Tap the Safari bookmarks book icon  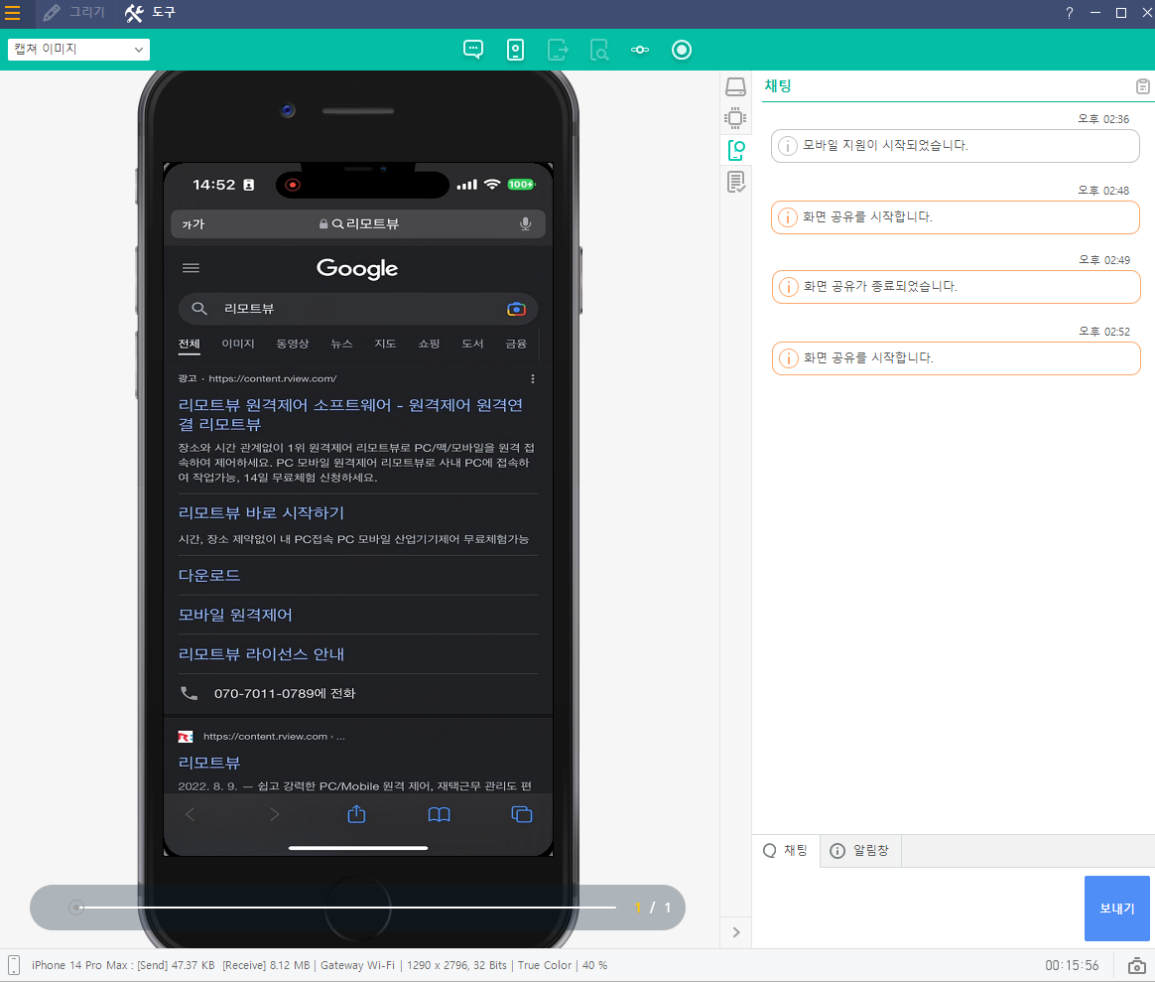point(439,814)
